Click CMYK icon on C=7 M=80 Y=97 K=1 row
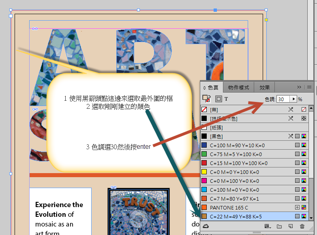 click(x=304, y=198)
